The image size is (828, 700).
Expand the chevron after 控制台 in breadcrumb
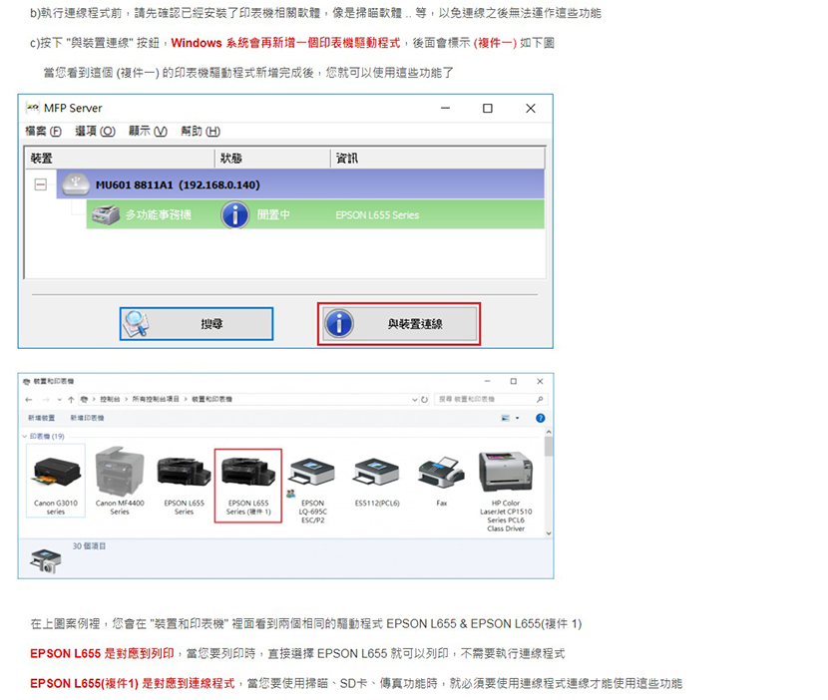(127, 400)
